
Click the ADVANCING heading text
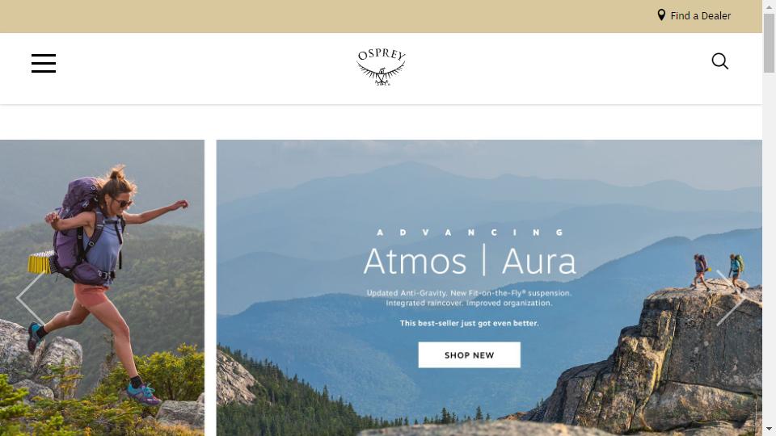(x=470, y=233)
